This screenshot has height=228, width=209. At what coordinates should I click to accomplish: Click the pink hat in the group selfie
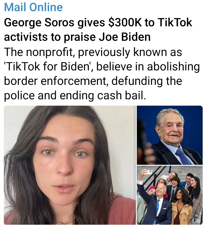click(x=152, y=188)
